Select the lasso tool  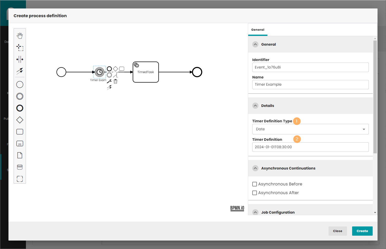coord(20,47)
